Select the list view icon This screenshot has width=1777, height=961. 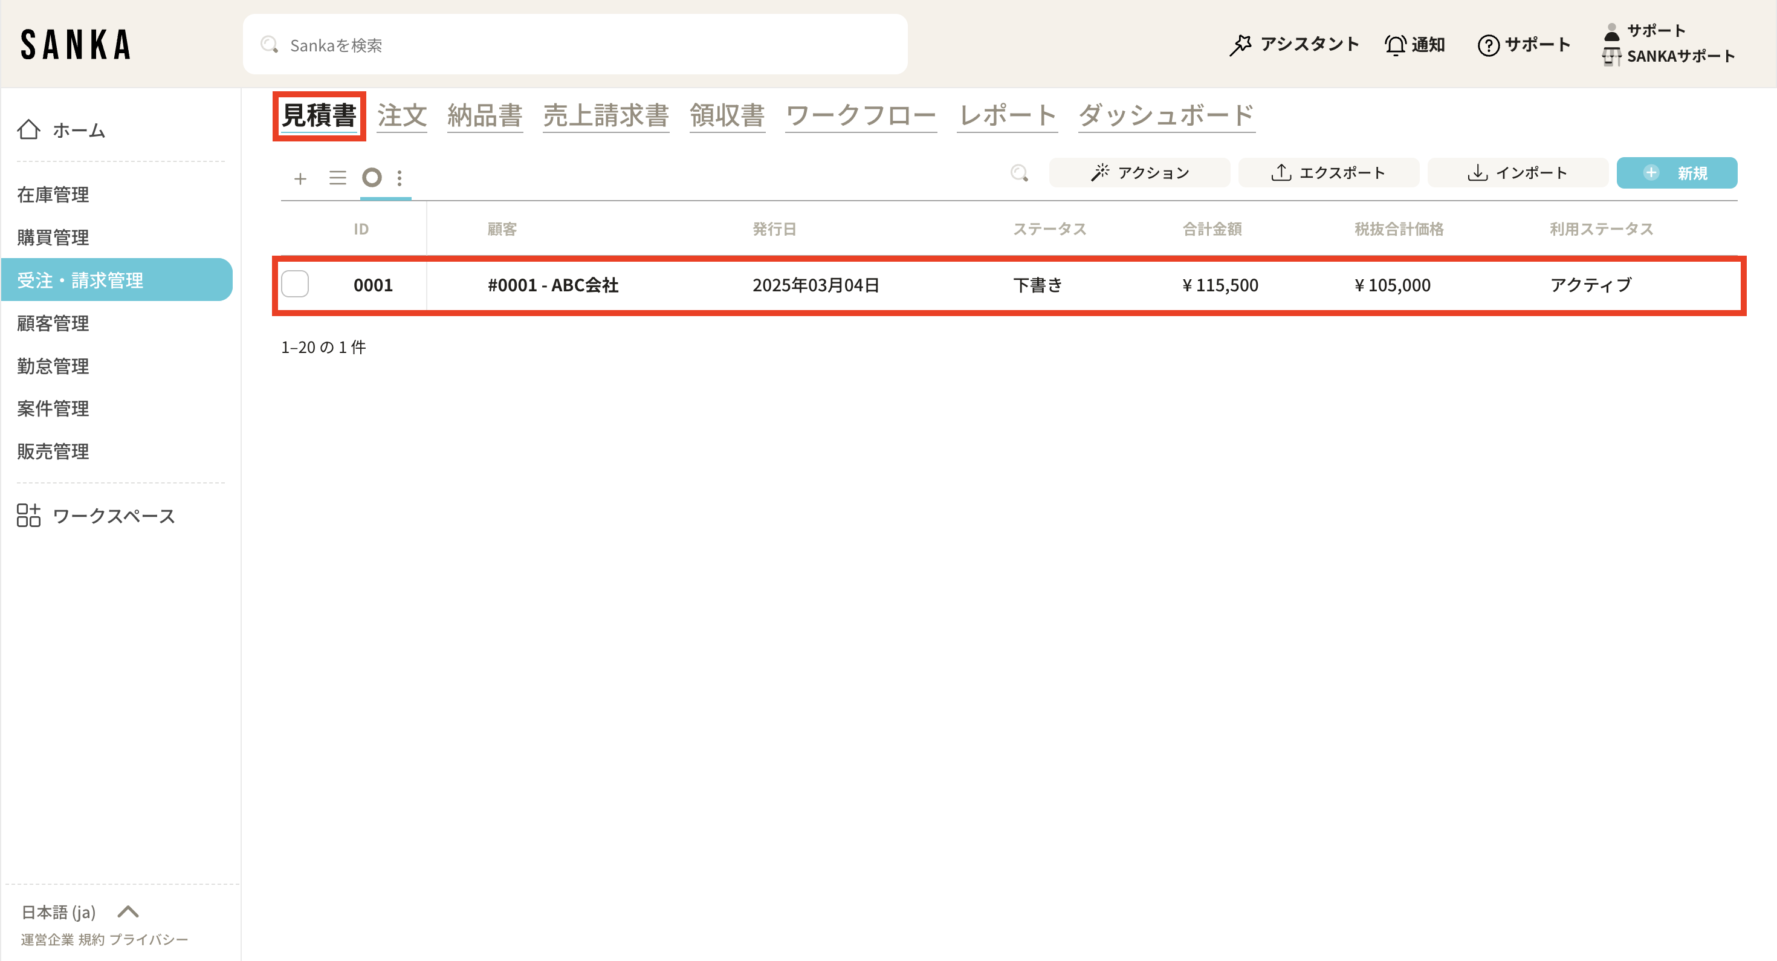tap(337, 178)
